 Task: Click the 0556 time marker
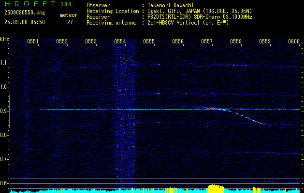coord(178,41)
